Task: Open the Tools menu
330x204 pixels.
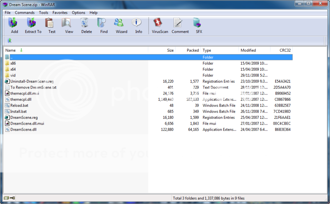Action: click(44, 13)
